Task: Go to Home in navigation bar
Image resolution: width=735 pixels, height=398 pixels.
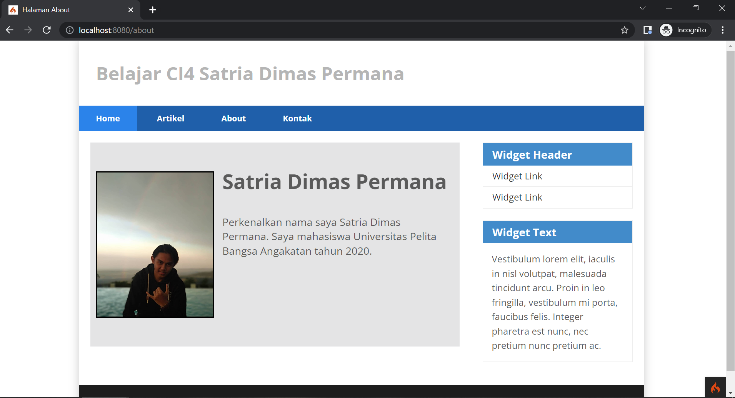Action: pyautogui.click(x=108, y=118)
